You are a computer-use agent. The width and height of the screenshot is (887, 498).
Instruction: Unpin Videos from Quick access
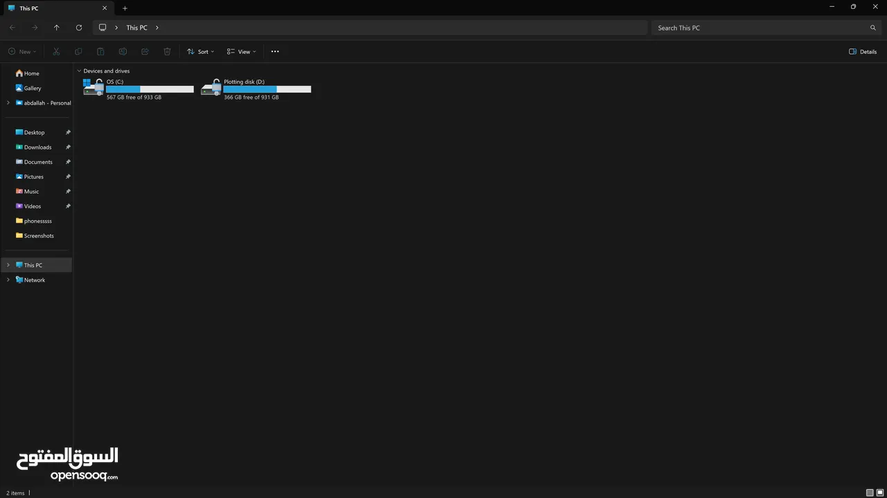click(x=68, y=206)
